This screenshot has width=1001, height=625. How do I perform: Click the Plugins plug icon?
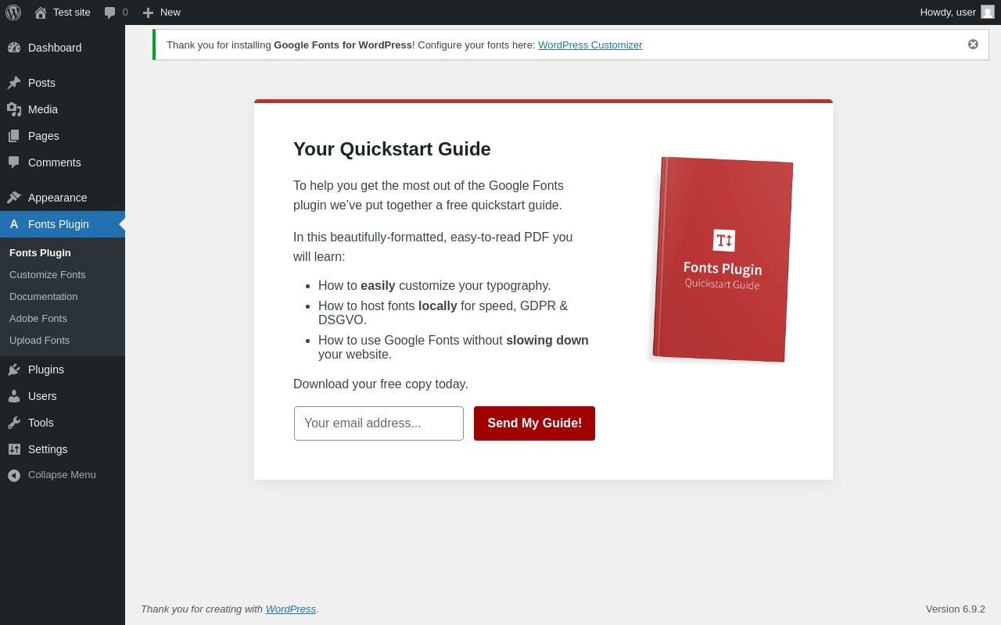coord(14,370)
